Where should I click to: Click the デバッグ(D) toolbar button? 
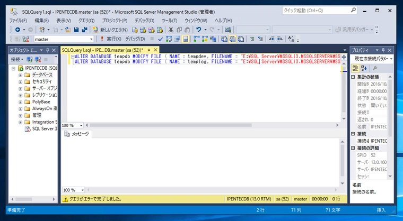click(x=135, y=39)
